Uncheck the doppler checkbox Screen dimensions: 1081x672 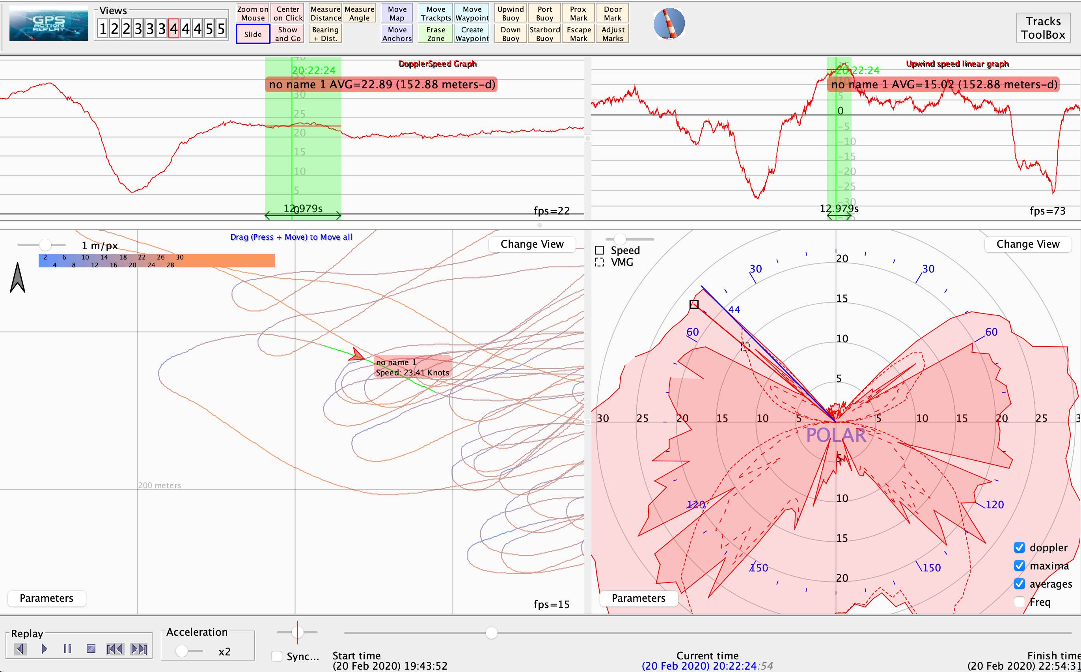coord(1019,547)
